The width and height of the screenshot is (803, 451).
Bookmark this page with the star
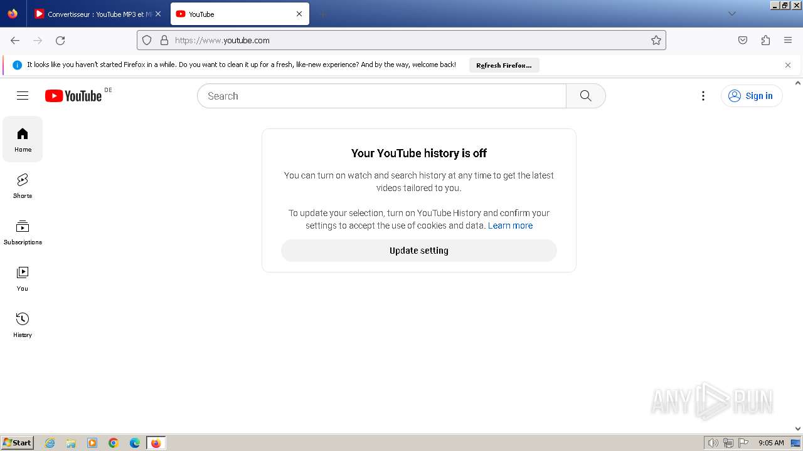tap(656, 40)
